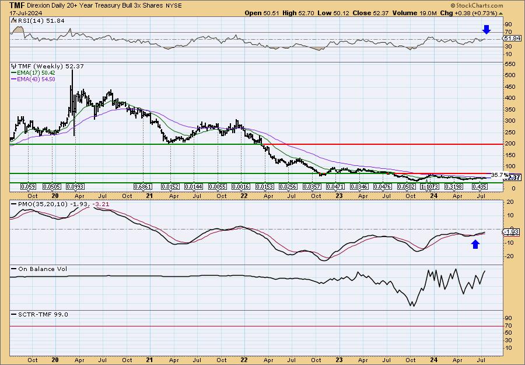525x365 pixels.
Task: Click the 150 price axis label
Action: tap(509, 155)
